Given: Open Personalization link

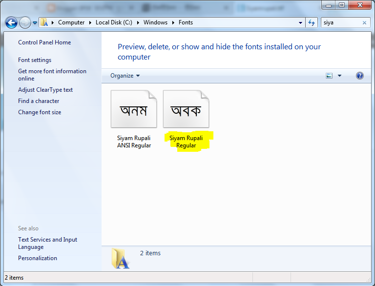Looking at the screenshot, I should coord(38,258).
